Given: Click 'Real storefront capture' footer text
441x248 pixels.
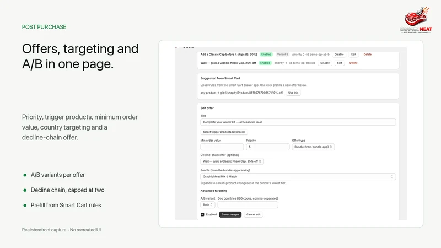Looking at the screenshot, I should [61, 230].
